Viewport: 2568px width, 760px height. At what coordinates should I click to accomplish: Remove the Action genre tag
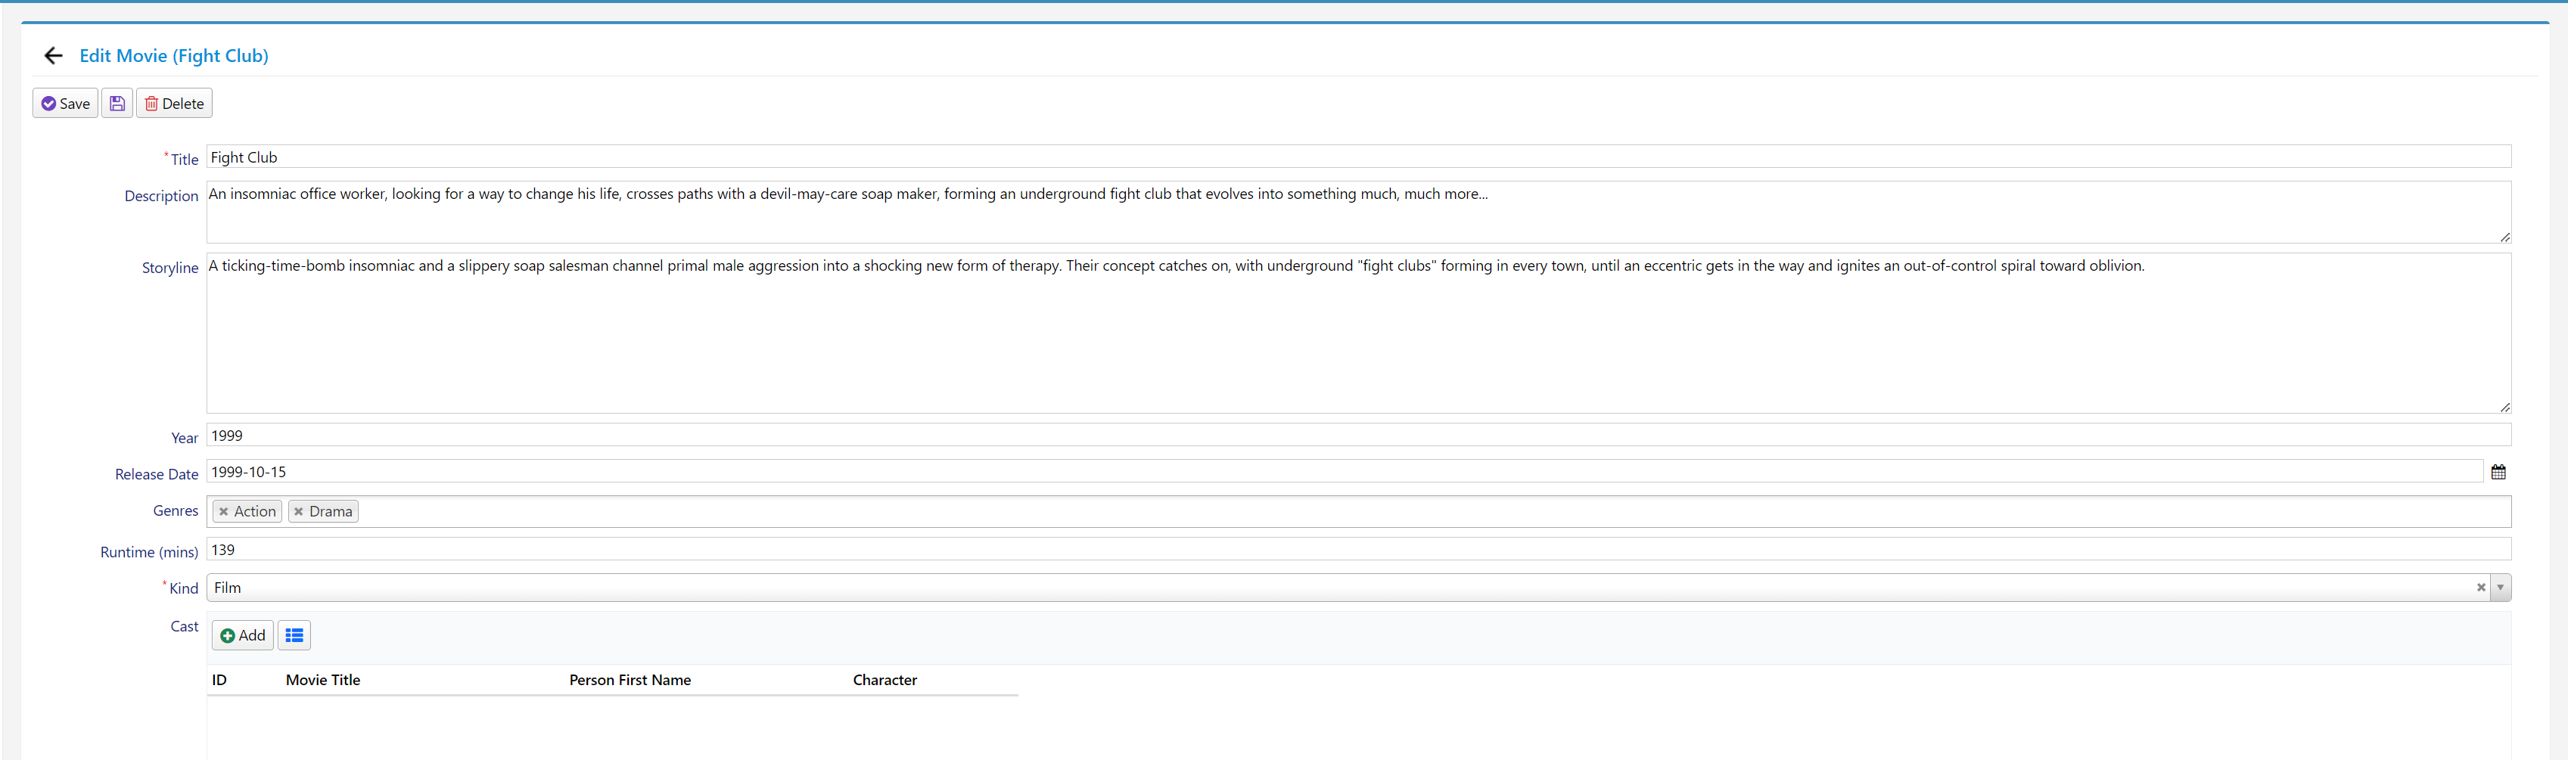[223, 512]
